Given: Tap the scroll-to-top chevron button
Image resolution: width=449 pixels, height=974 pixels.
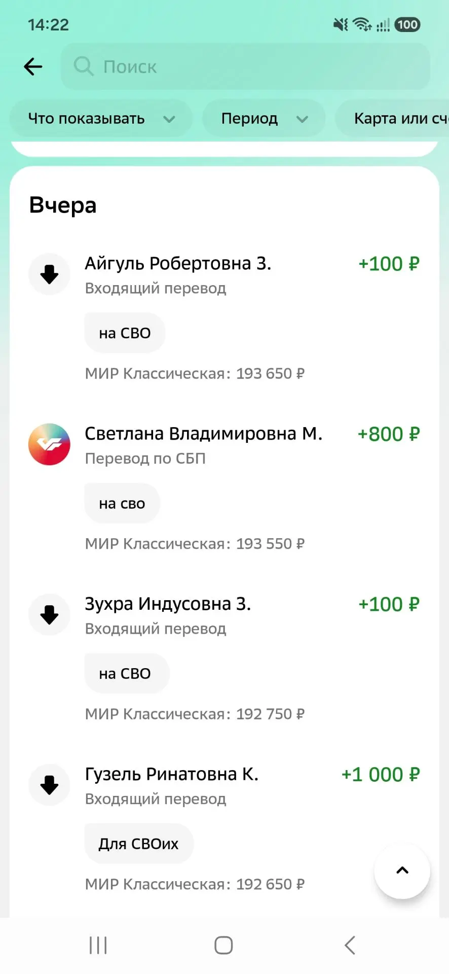Looking at the screenshot, I should [x=402, y=871].
